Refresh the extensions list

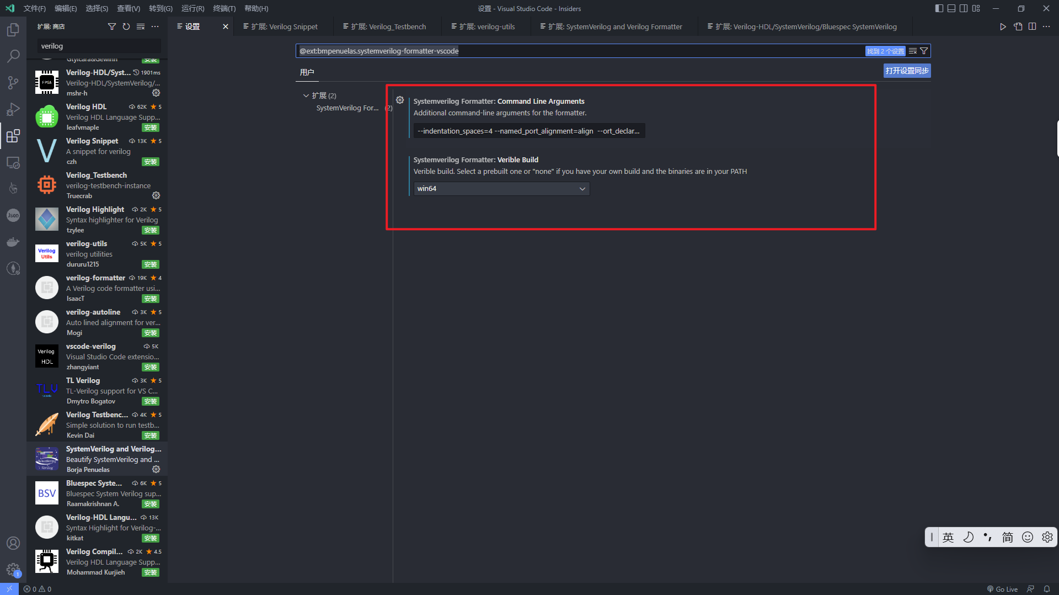pyautogui.click(x=126, y=26)
